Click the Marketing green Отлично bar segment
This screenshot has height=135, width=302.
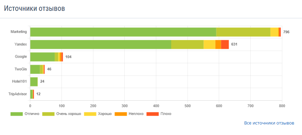click(123, 32)
